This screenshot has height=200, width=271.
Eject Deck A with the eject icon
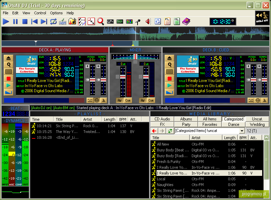point(8,59)
